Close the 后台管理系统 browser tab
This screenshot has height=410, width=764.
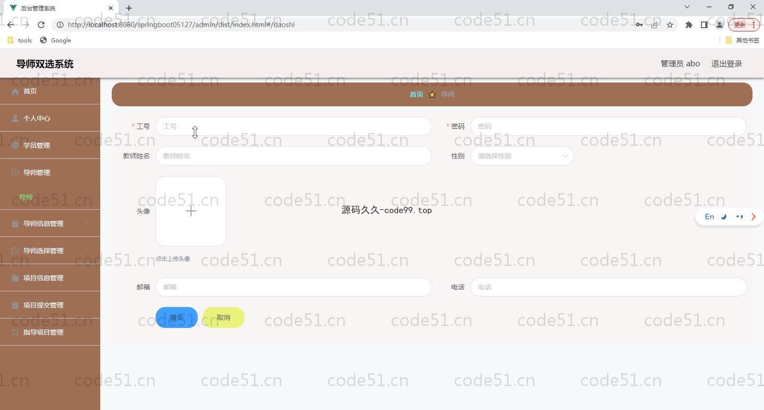(x=110, y=8)
